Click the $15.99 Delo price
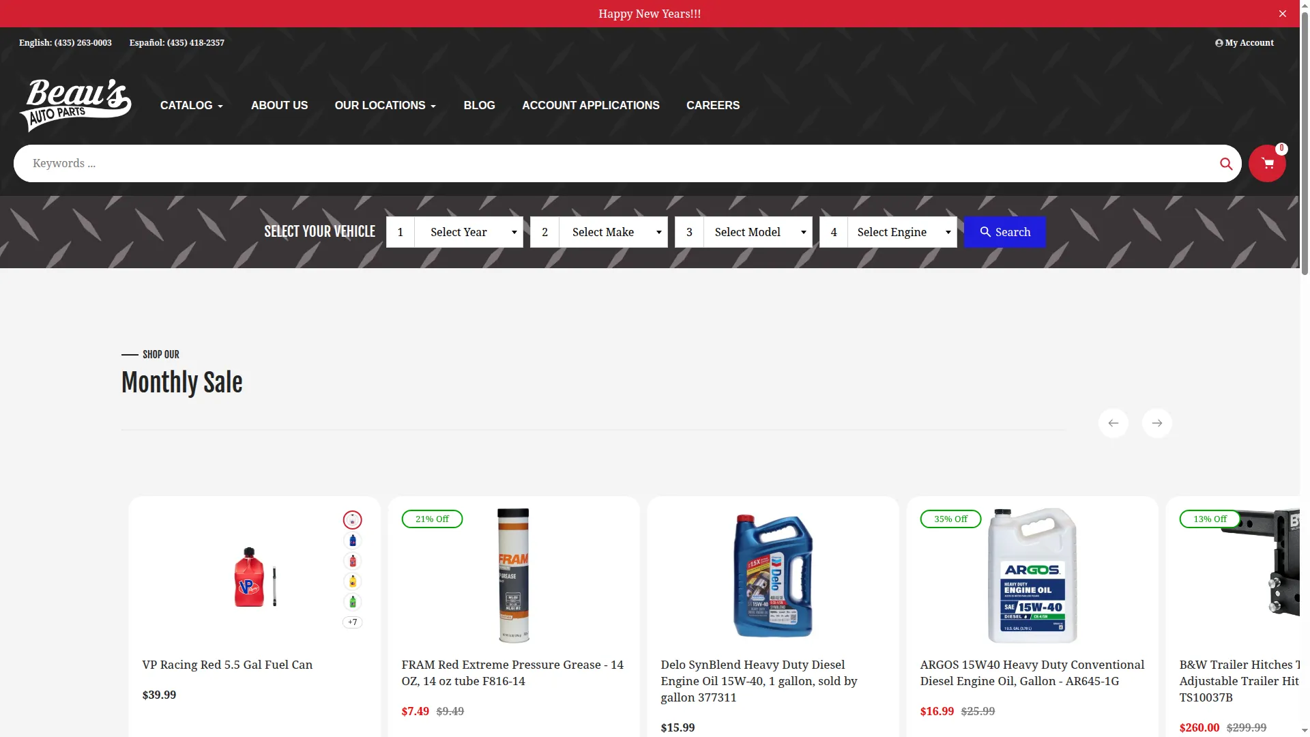1310x737 pixels. pyautogui.click(x=678, y=727)
